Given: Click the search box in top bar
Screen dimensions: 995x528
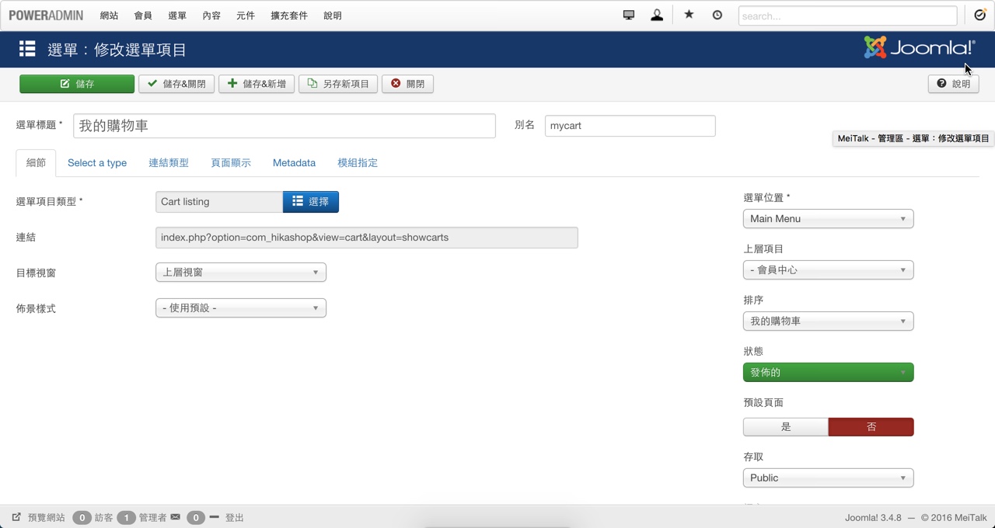Looking at the screenshot, I should [x=847, y=16].
